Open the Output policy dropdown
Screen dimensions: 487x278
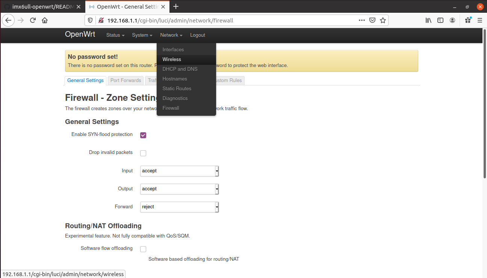click(x=179, y=189)
